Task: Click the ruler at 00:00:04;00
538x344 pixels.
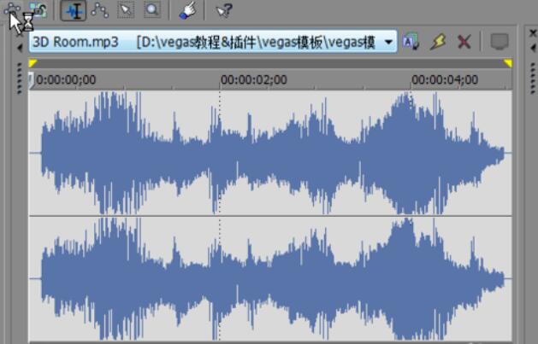Action: point(445,80)
